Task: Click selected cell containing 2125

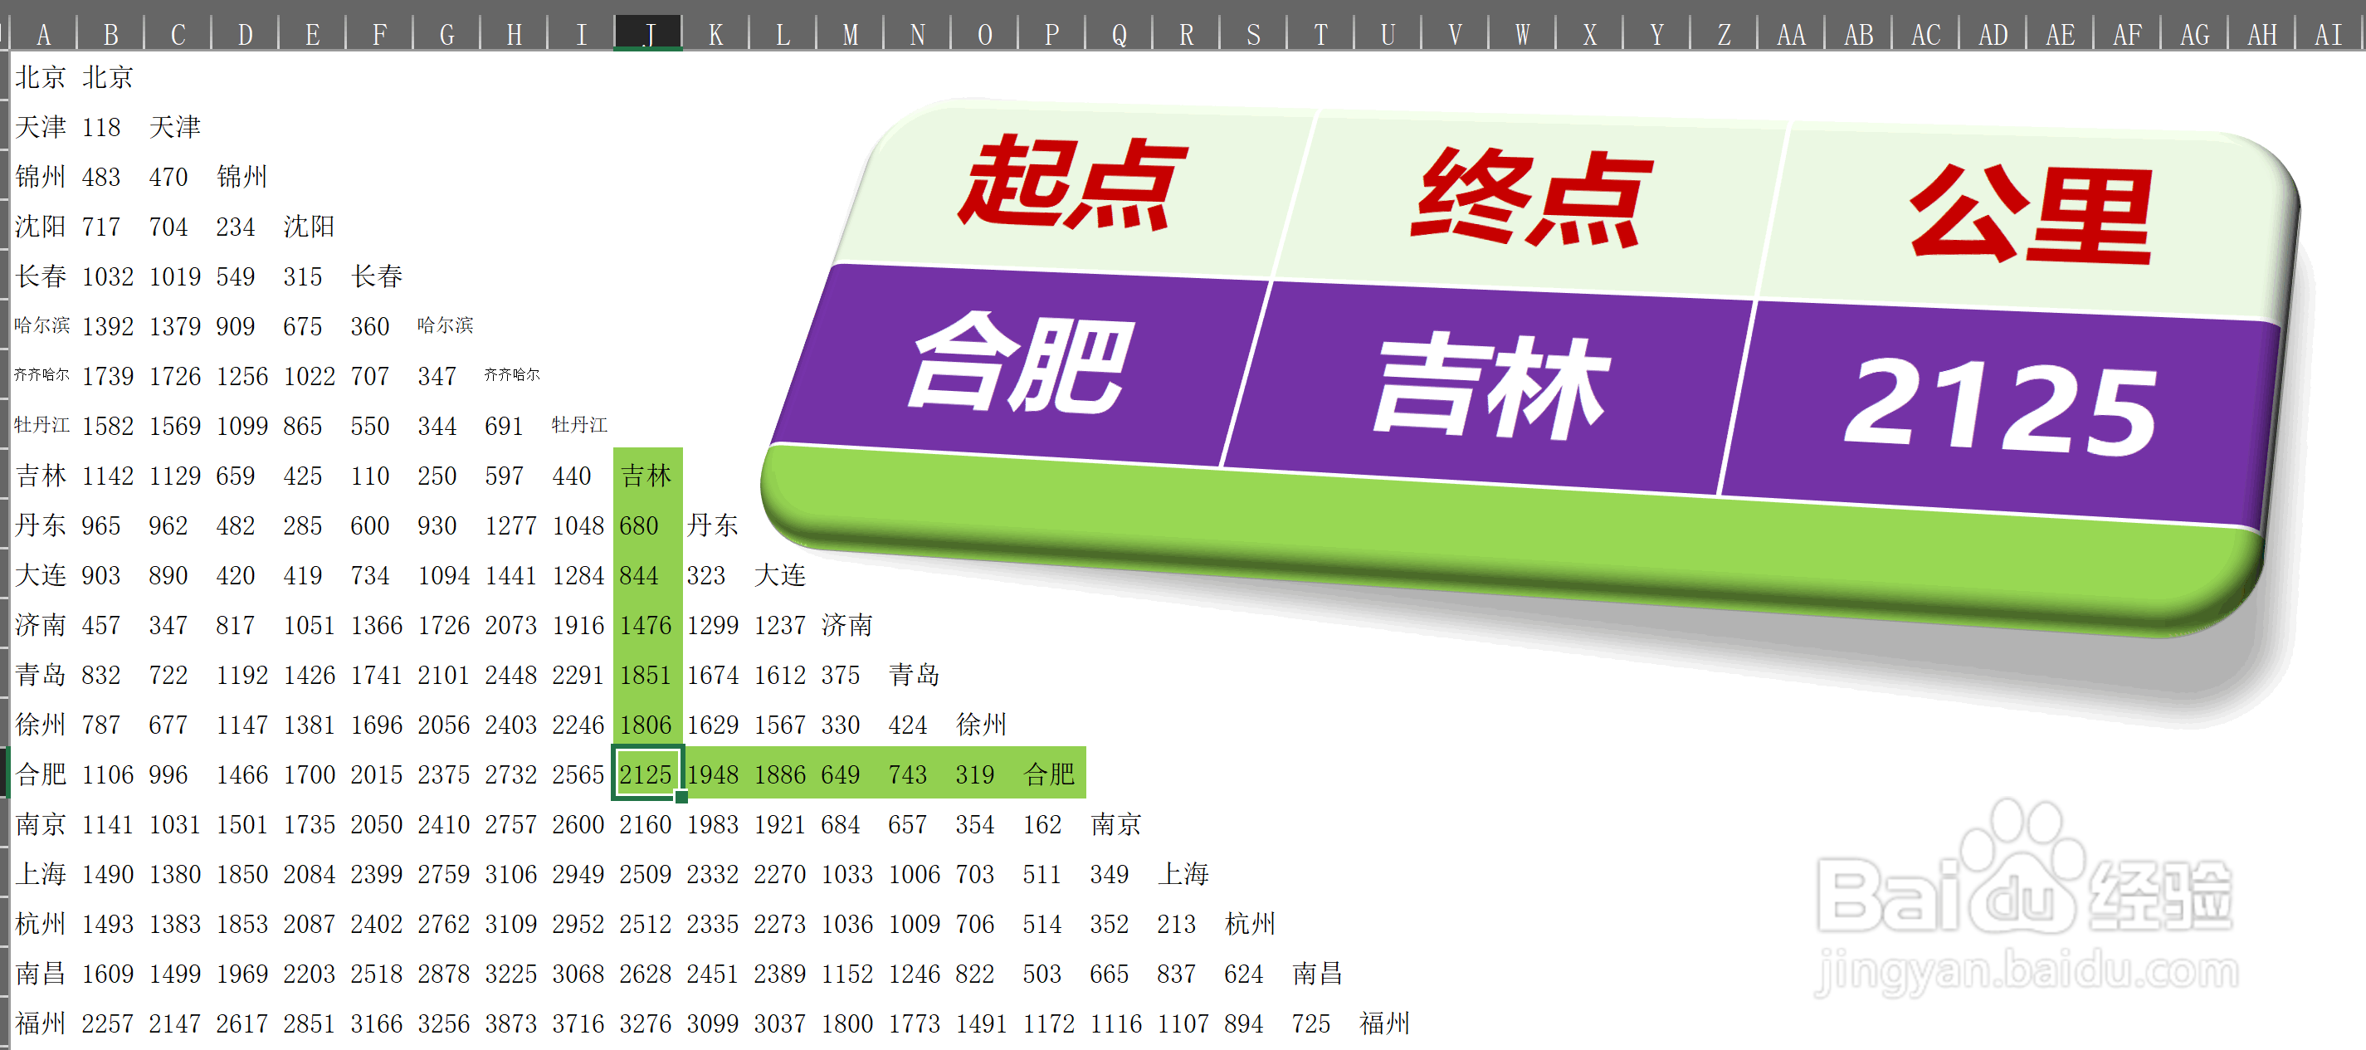Action: pyautogui.click(x=646, y=774)
